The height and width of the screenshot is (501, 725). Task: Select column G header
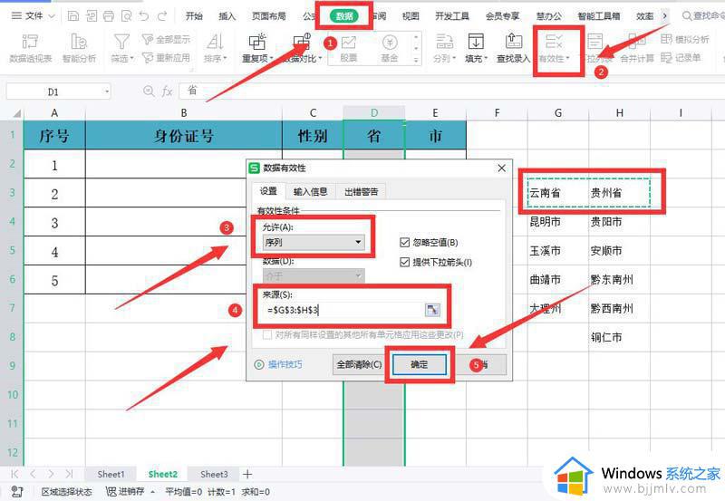[558, 112]
